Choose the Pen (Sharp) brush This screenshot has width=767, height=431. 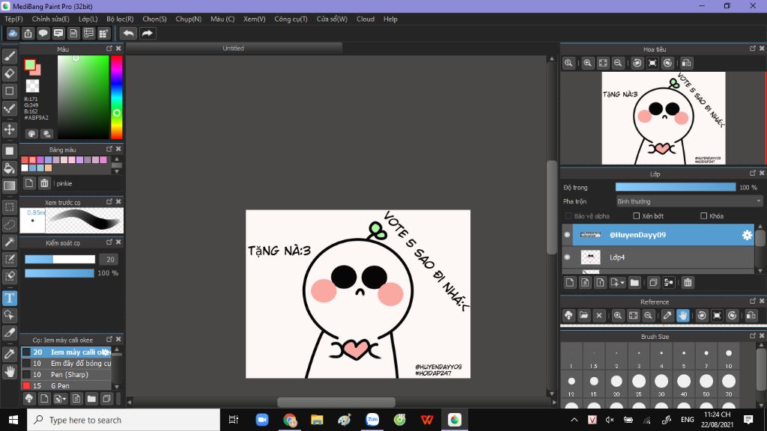pyautogui.click(x=69, y=374)
